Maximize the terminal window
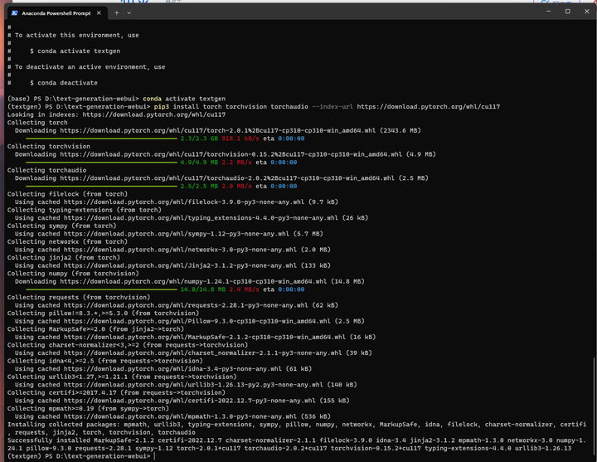Image resolution: width=597 pixels, height=462 pixels. tap(567, 12)
